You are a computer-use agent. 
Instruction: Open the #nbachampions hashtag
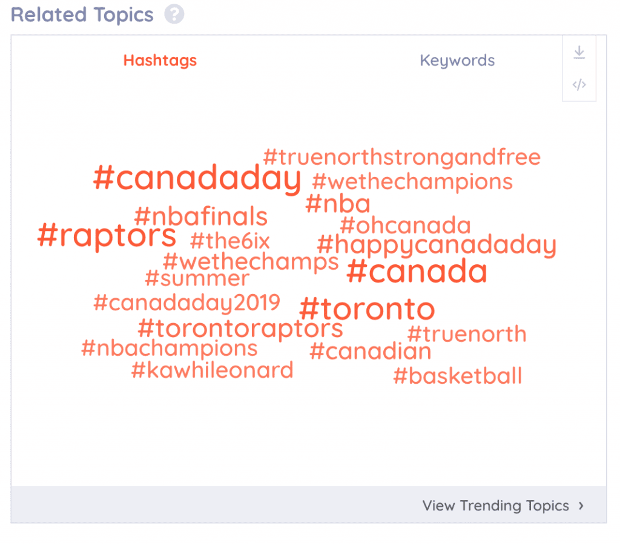pos(170,349)
